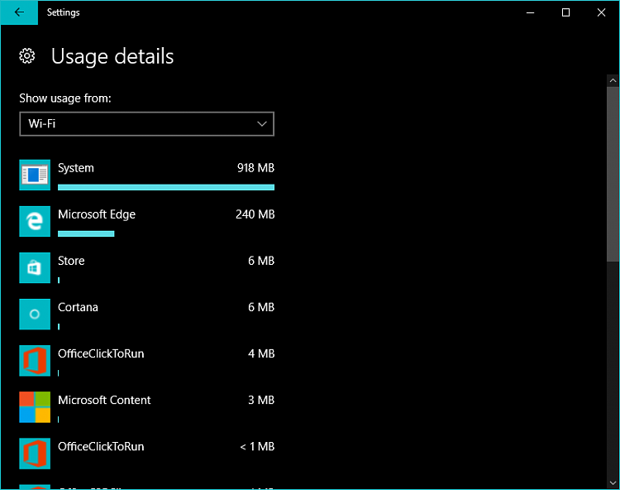The width and height of the screenshot is (620, 490).
Task: Select the Cortana usage entry label
Action: (x=78, y=307)
